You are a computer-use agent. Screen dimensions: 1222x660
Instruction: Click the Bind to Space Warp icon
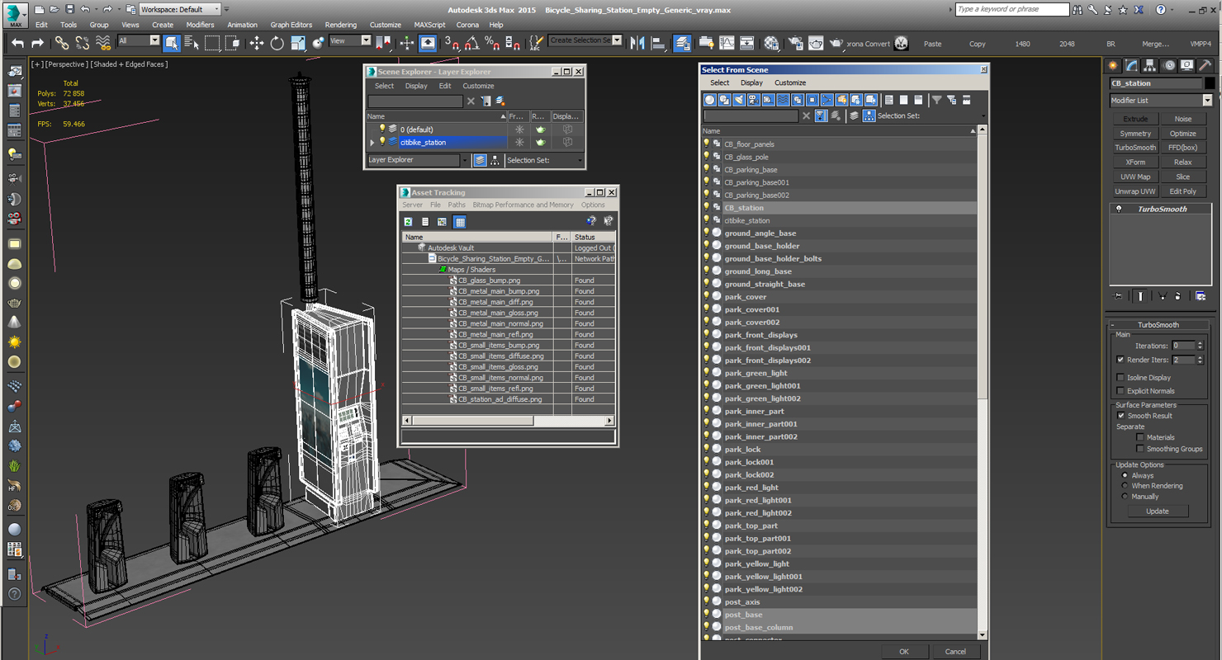[103, 43]
